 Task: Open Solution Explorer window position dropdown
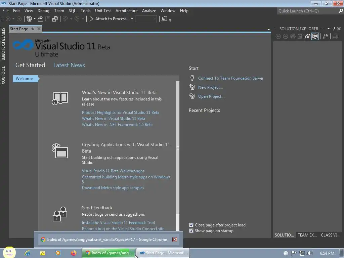click(x=329, y=29)
